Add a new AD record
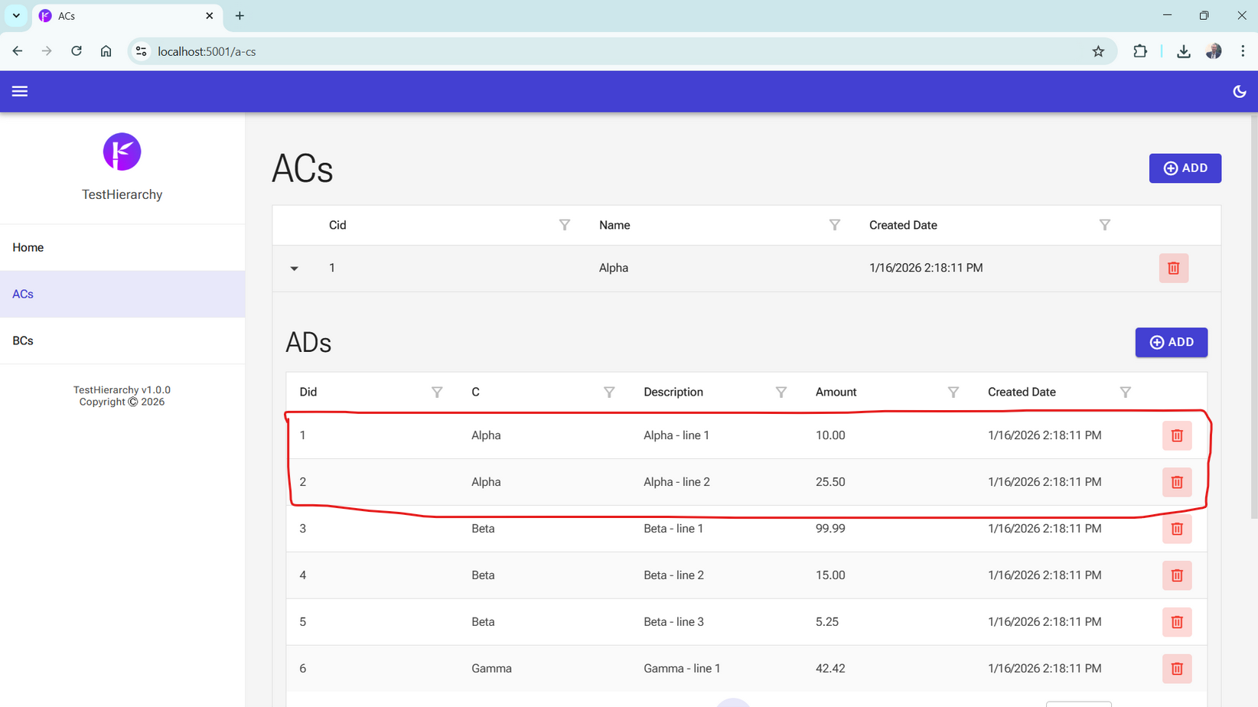This screenshot has width=1258, height=707. [x=1171, y=342]
